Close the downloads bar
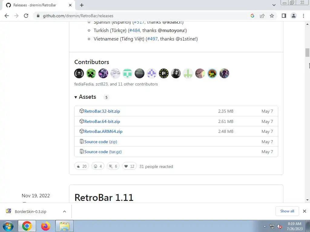Viewport: 310px width, 232px height. pyautogui.click(x=305, y=211)
